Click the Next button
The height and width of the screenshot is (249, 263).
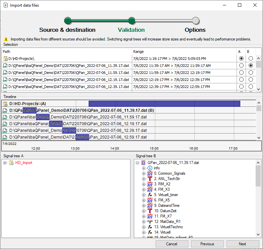click(x=243, y=244)
